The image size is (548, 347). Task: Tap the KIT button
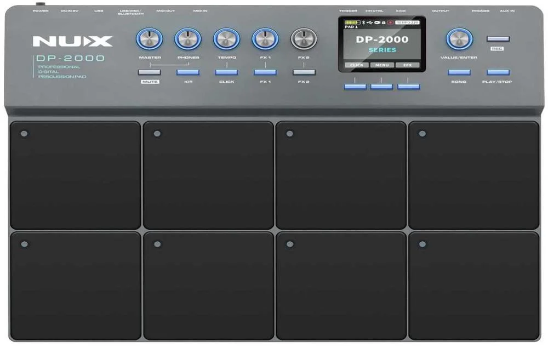coord(188,72)
